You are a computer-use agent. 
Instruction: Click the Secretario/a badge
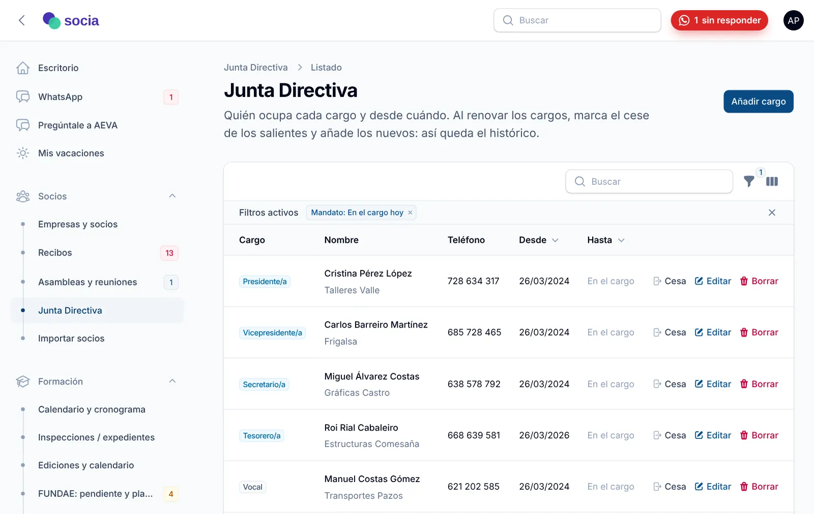point(264,384)
